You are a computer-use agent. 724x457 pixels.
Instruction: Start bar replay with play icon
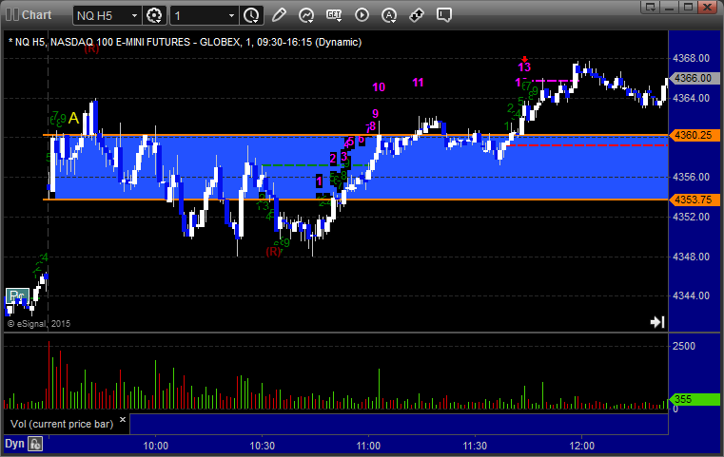point(362,15)
